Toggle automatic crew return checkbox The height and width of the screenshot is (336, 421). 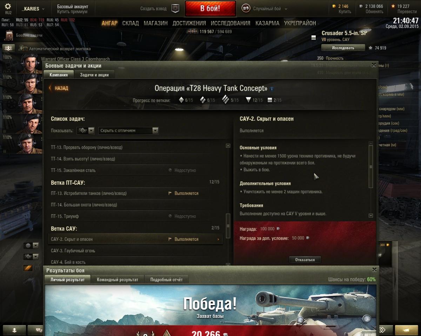click(25, 49)
